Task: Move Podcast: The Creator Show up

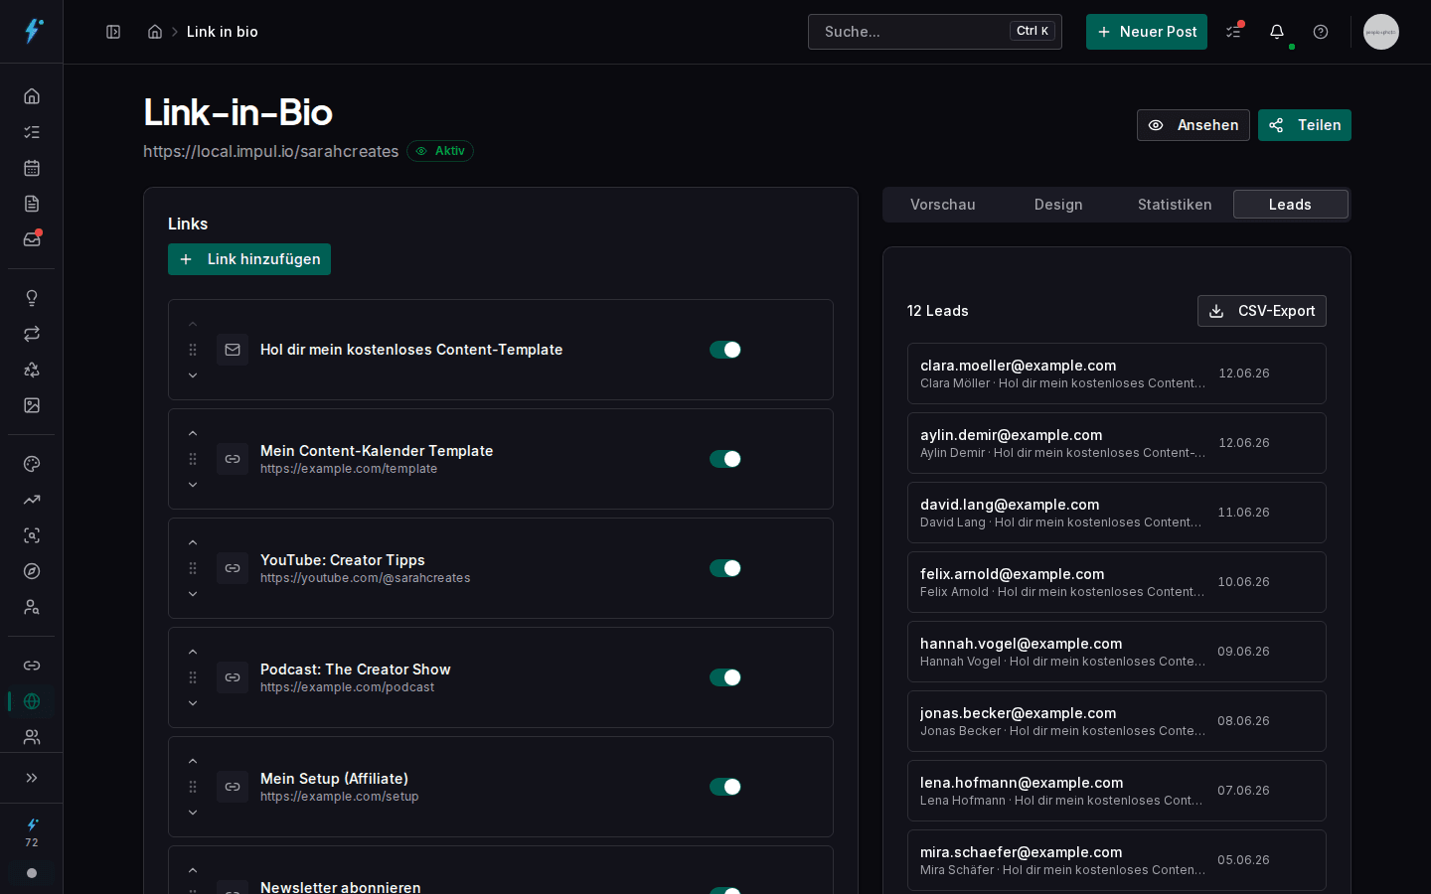Action: (x=193, y=652)
